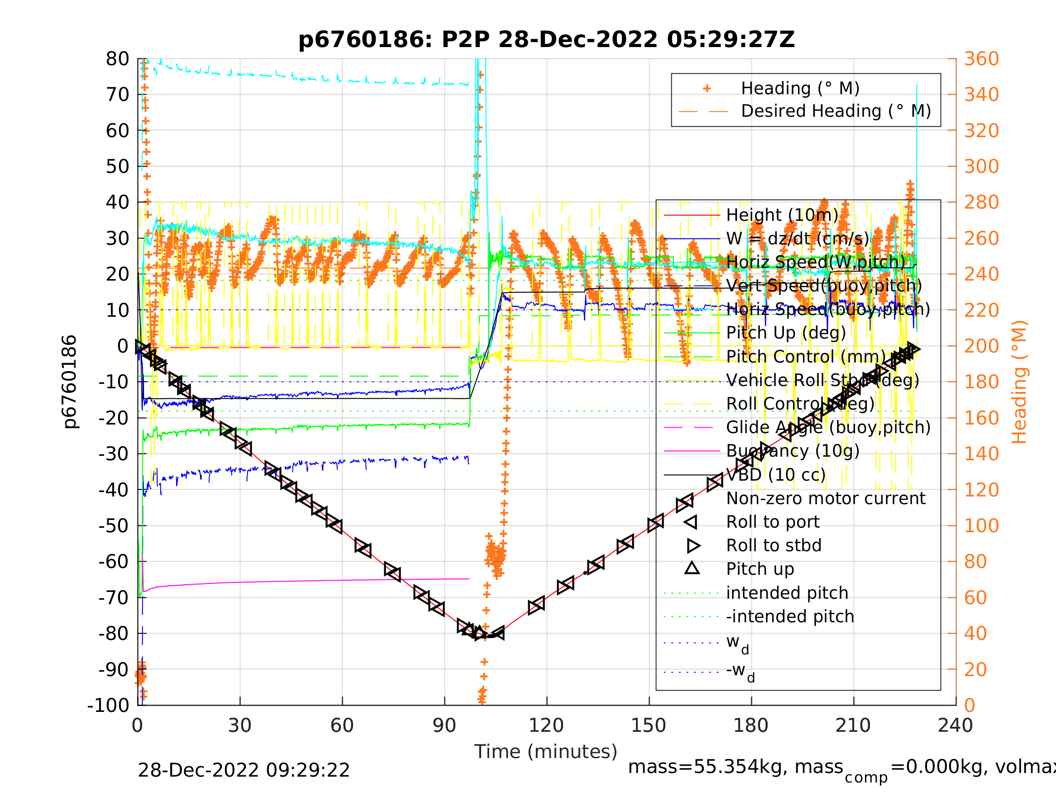Click the 120 tick label on time axis

(546, 725)
